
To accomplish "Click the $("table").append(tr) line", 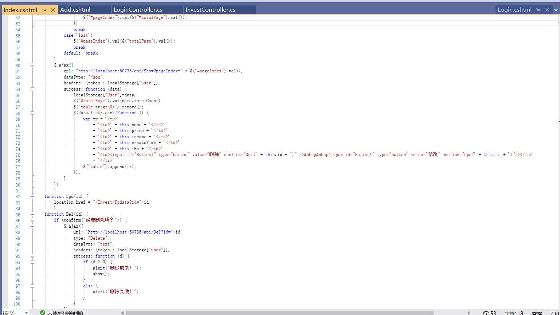I will pyautogui.click(x=110, y=167).
